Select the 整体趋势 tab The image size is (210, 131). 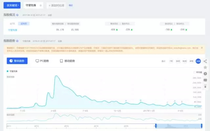[17, 61]
